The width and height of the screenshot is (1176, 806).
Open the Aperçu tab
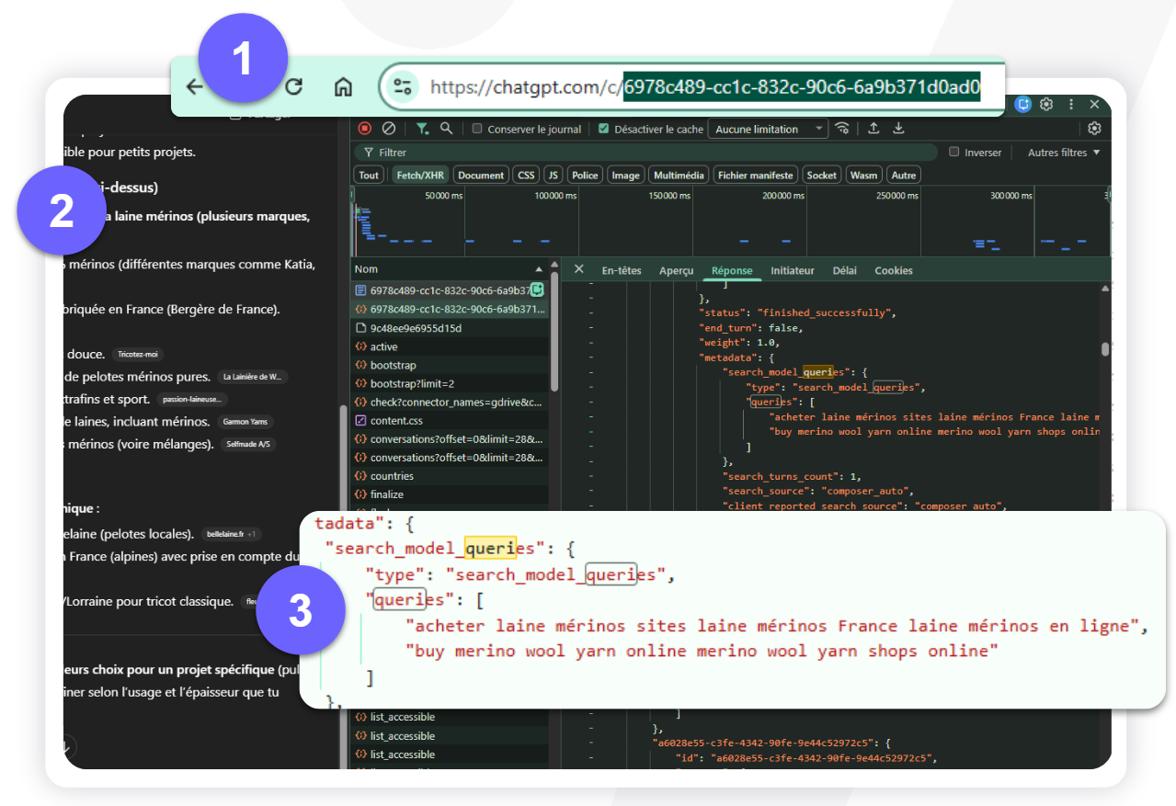tap(676, 270)
